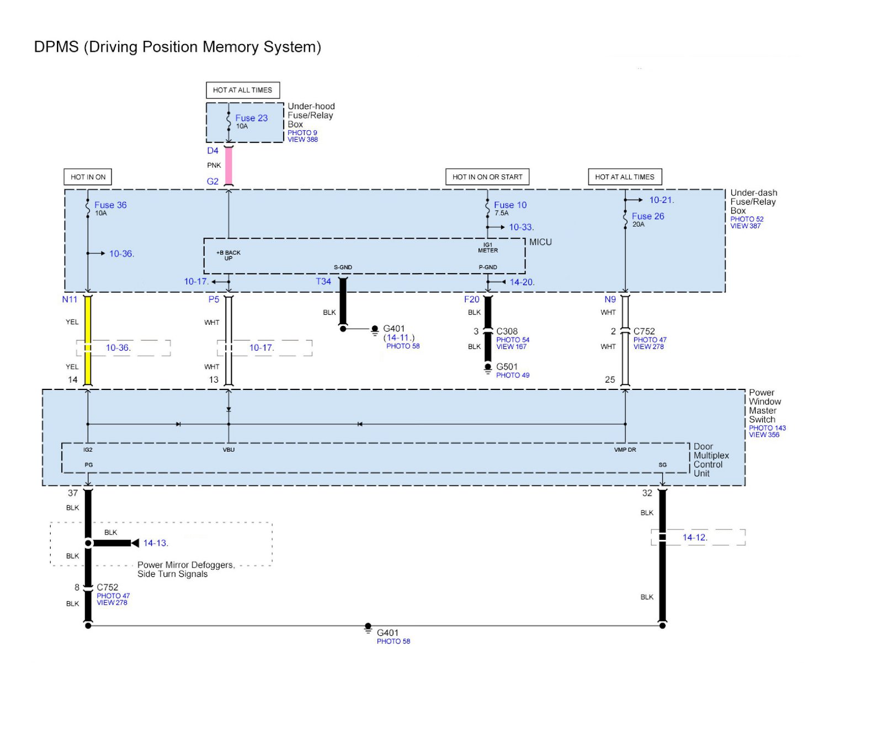Jump to the 14-12 page reference
The image size is (883, 755).
click(x=694, y=538)
